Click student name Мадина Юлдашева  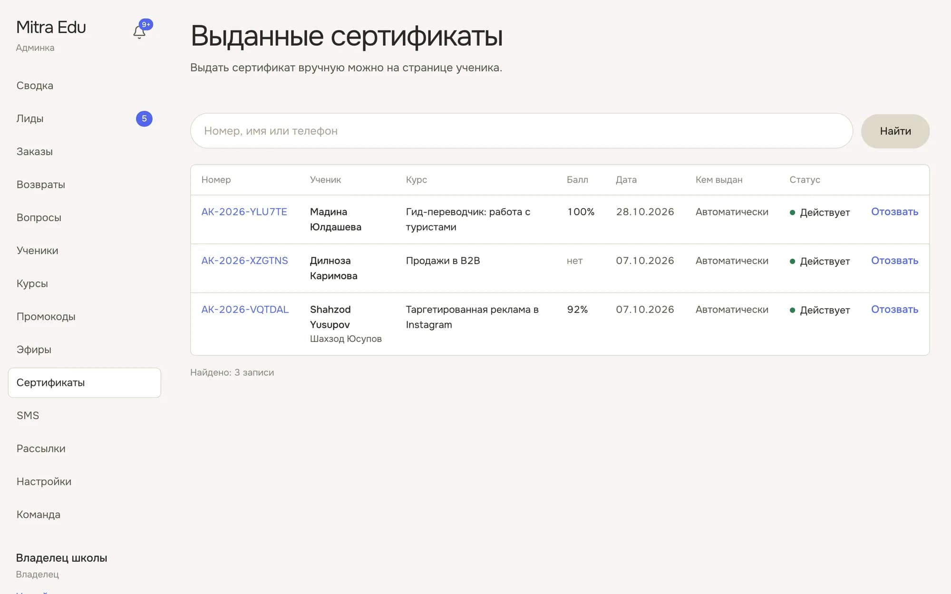pyautogui.click(x=336, y=220)
